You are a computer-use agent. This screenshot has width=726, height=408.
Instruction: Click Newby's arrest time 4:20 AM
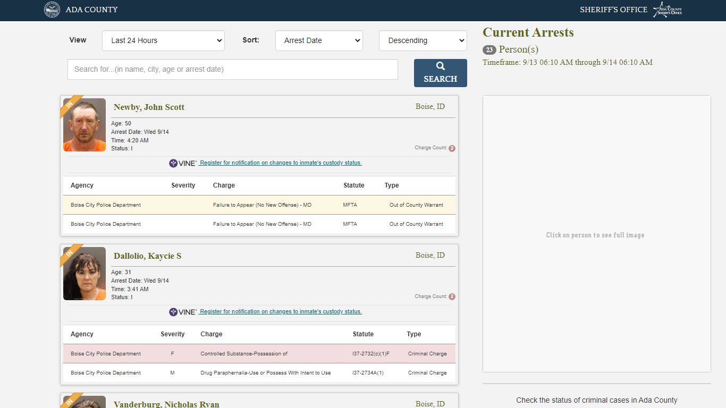(x=130, y=140)
